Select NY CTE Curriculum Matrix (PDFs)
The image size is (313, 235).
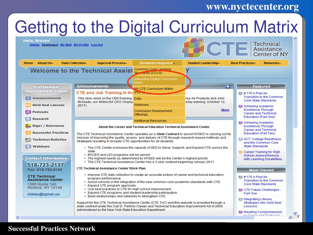(159, 90)
